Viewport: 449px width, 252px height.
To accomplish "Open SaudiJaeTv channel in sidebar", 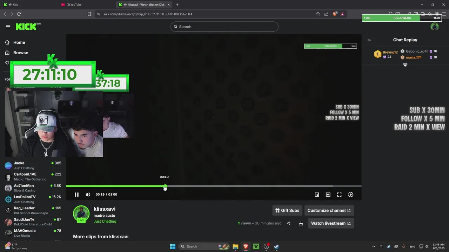I will click(33, 222).
